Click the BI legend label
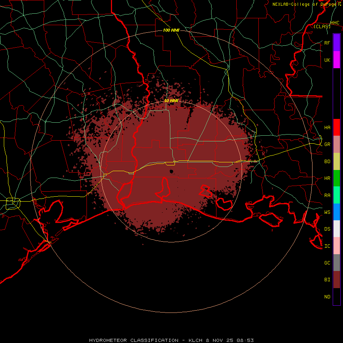This screenshot has width=343, height=343. click(x=327, y=280)
